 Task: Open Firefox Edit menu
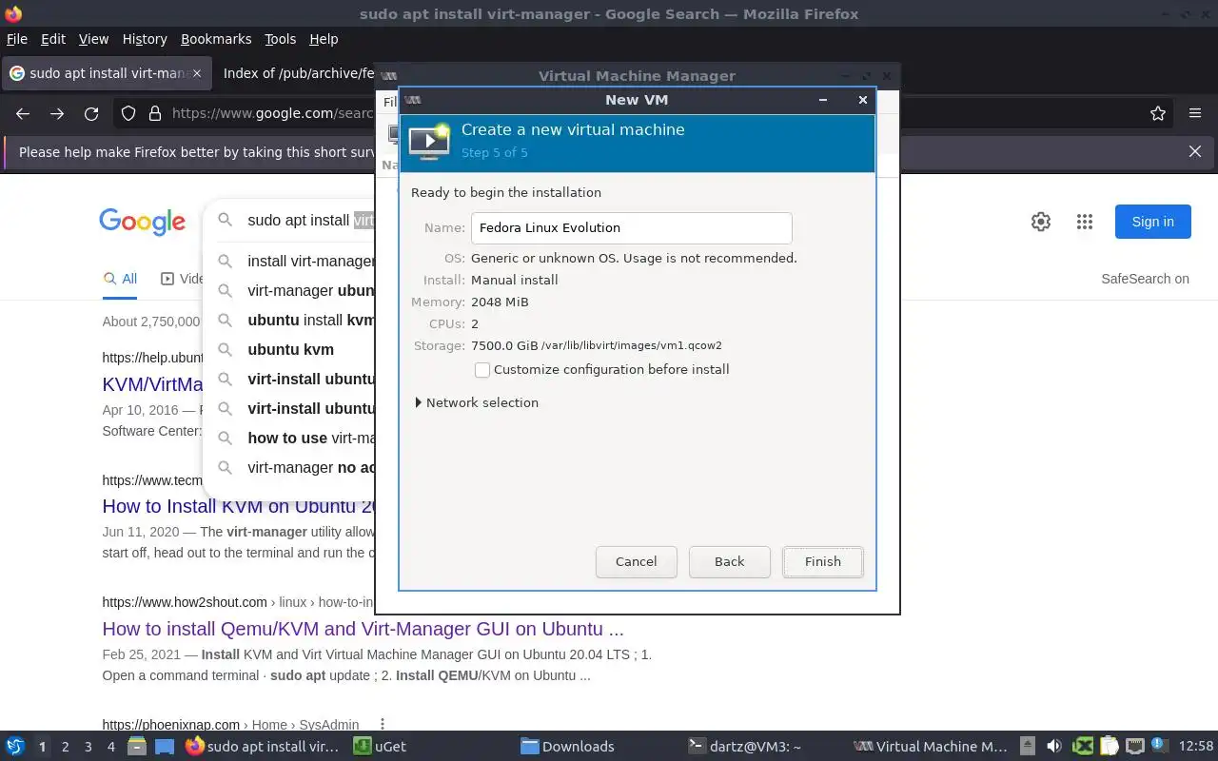(x=53, y=39)
